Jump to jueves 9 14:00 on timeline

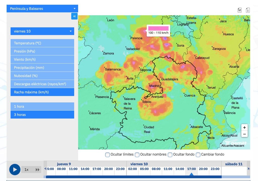[x=85, y=169]
